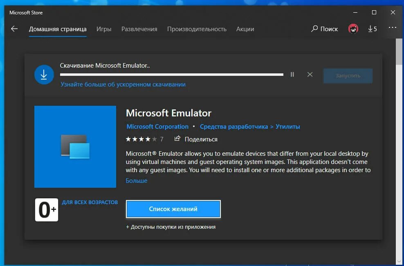Open the Microsoft Corporation publisher link
This screenshot has width=404, height=266.
pos(157,127)
